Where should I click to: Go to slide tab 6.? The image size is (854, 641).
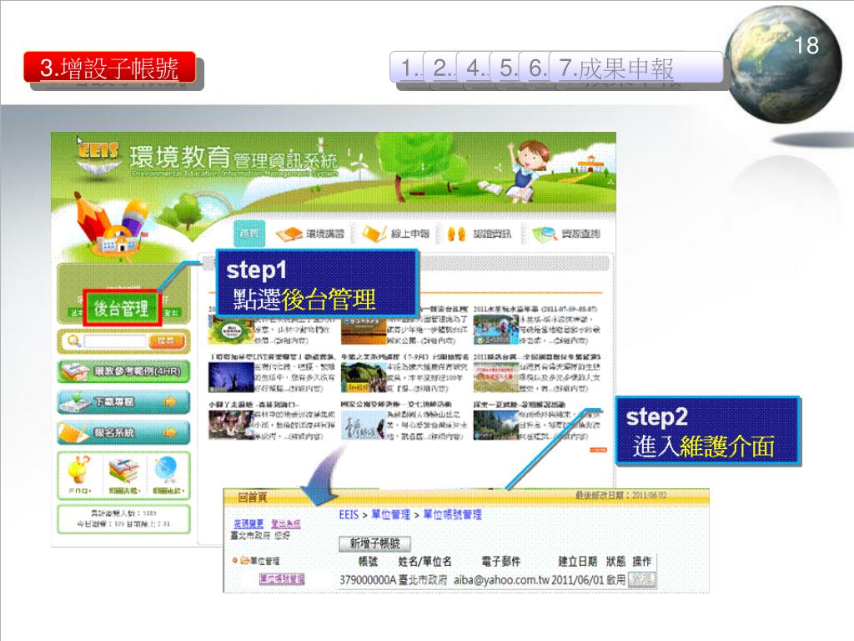(x=535, y=68)
